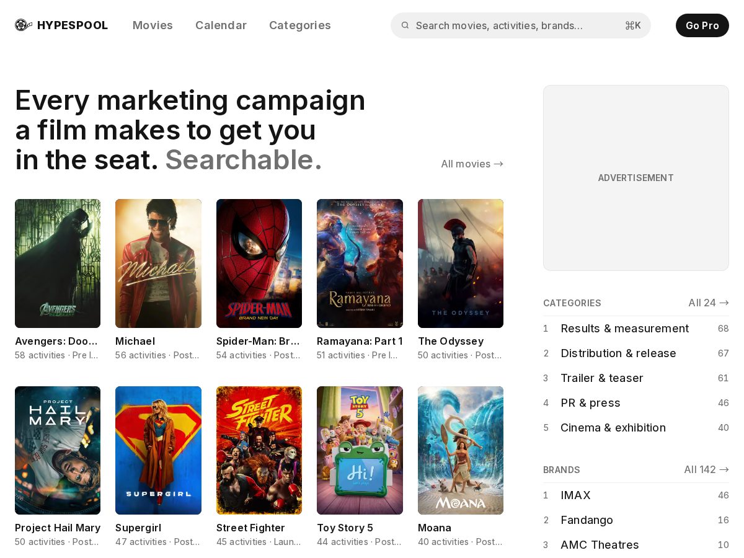Open the Spider-Man Brand New Day poster
This screenshot has height=558, width=744.
(259, 263)
